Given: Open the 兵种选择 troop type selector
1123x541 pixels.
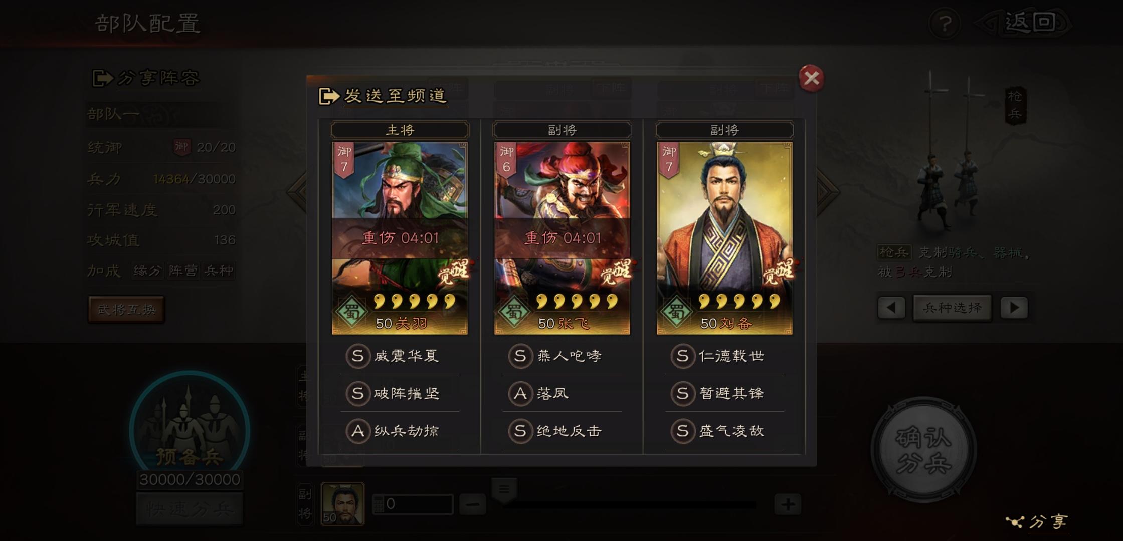Looking at the screenshot, I should pyautogui.click(x=952, y=308).
